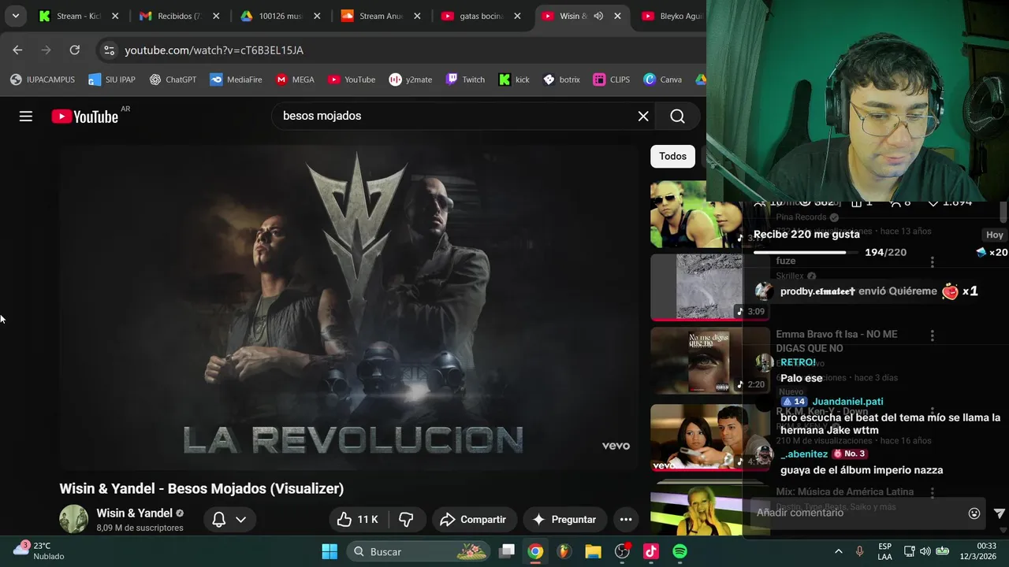Open the 2:20 'No me digas' thumbnail
1009x567 pixels.
point(709,360)
